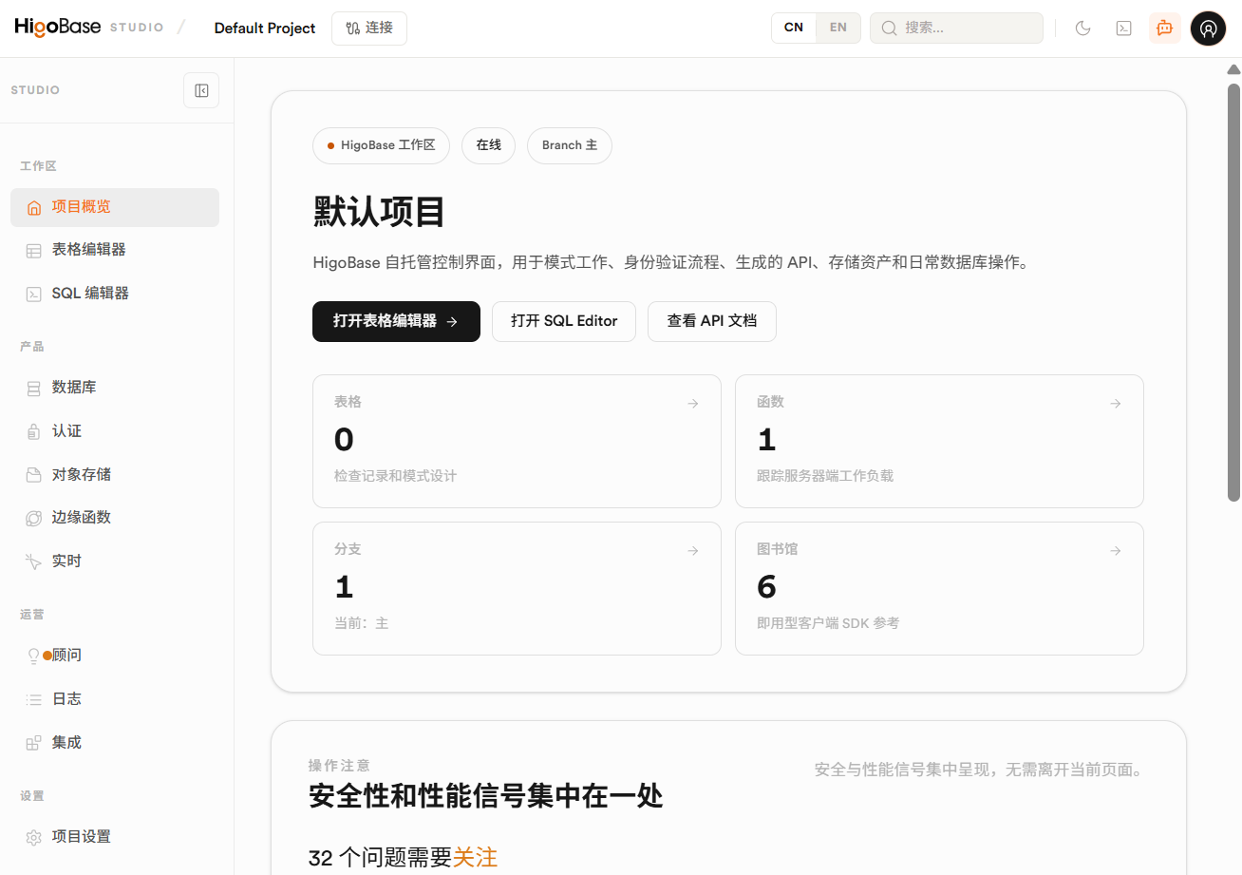The image size is (1242, 875).
Task: Open the orange AI assistant robot icon
Action: [1165, 29]
